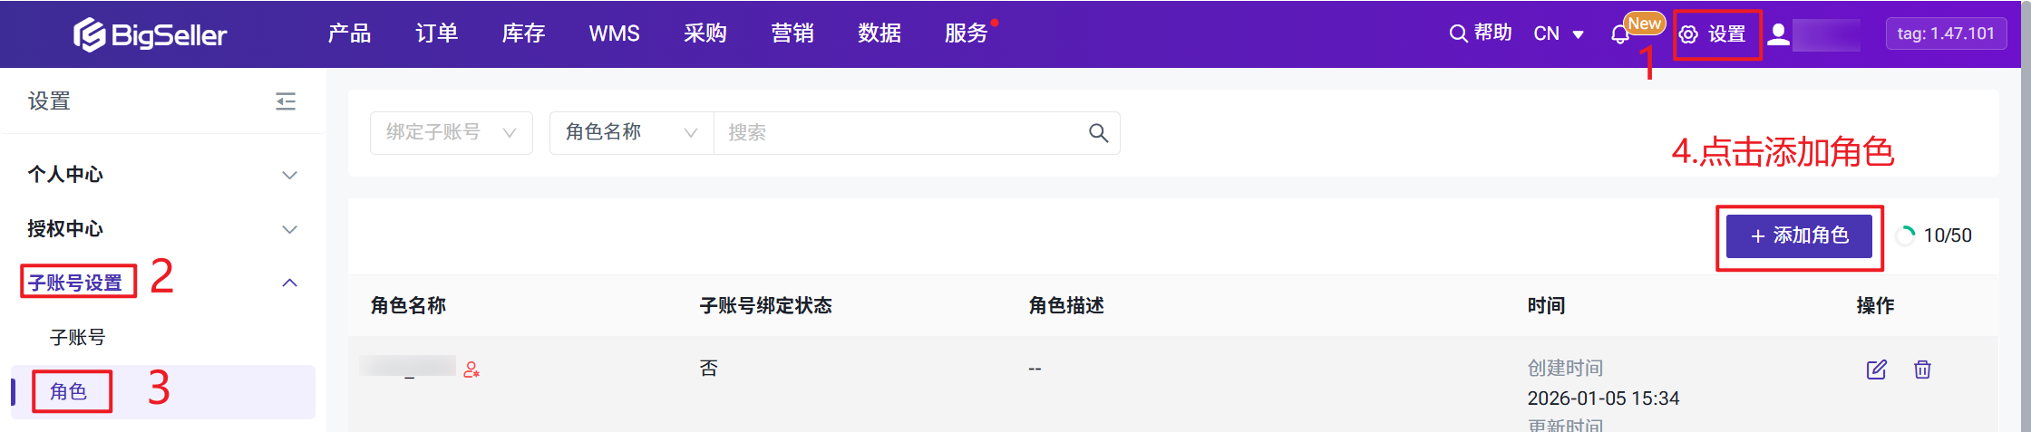
Task: Click the 搜索 input field
Action: click(898, 133)
